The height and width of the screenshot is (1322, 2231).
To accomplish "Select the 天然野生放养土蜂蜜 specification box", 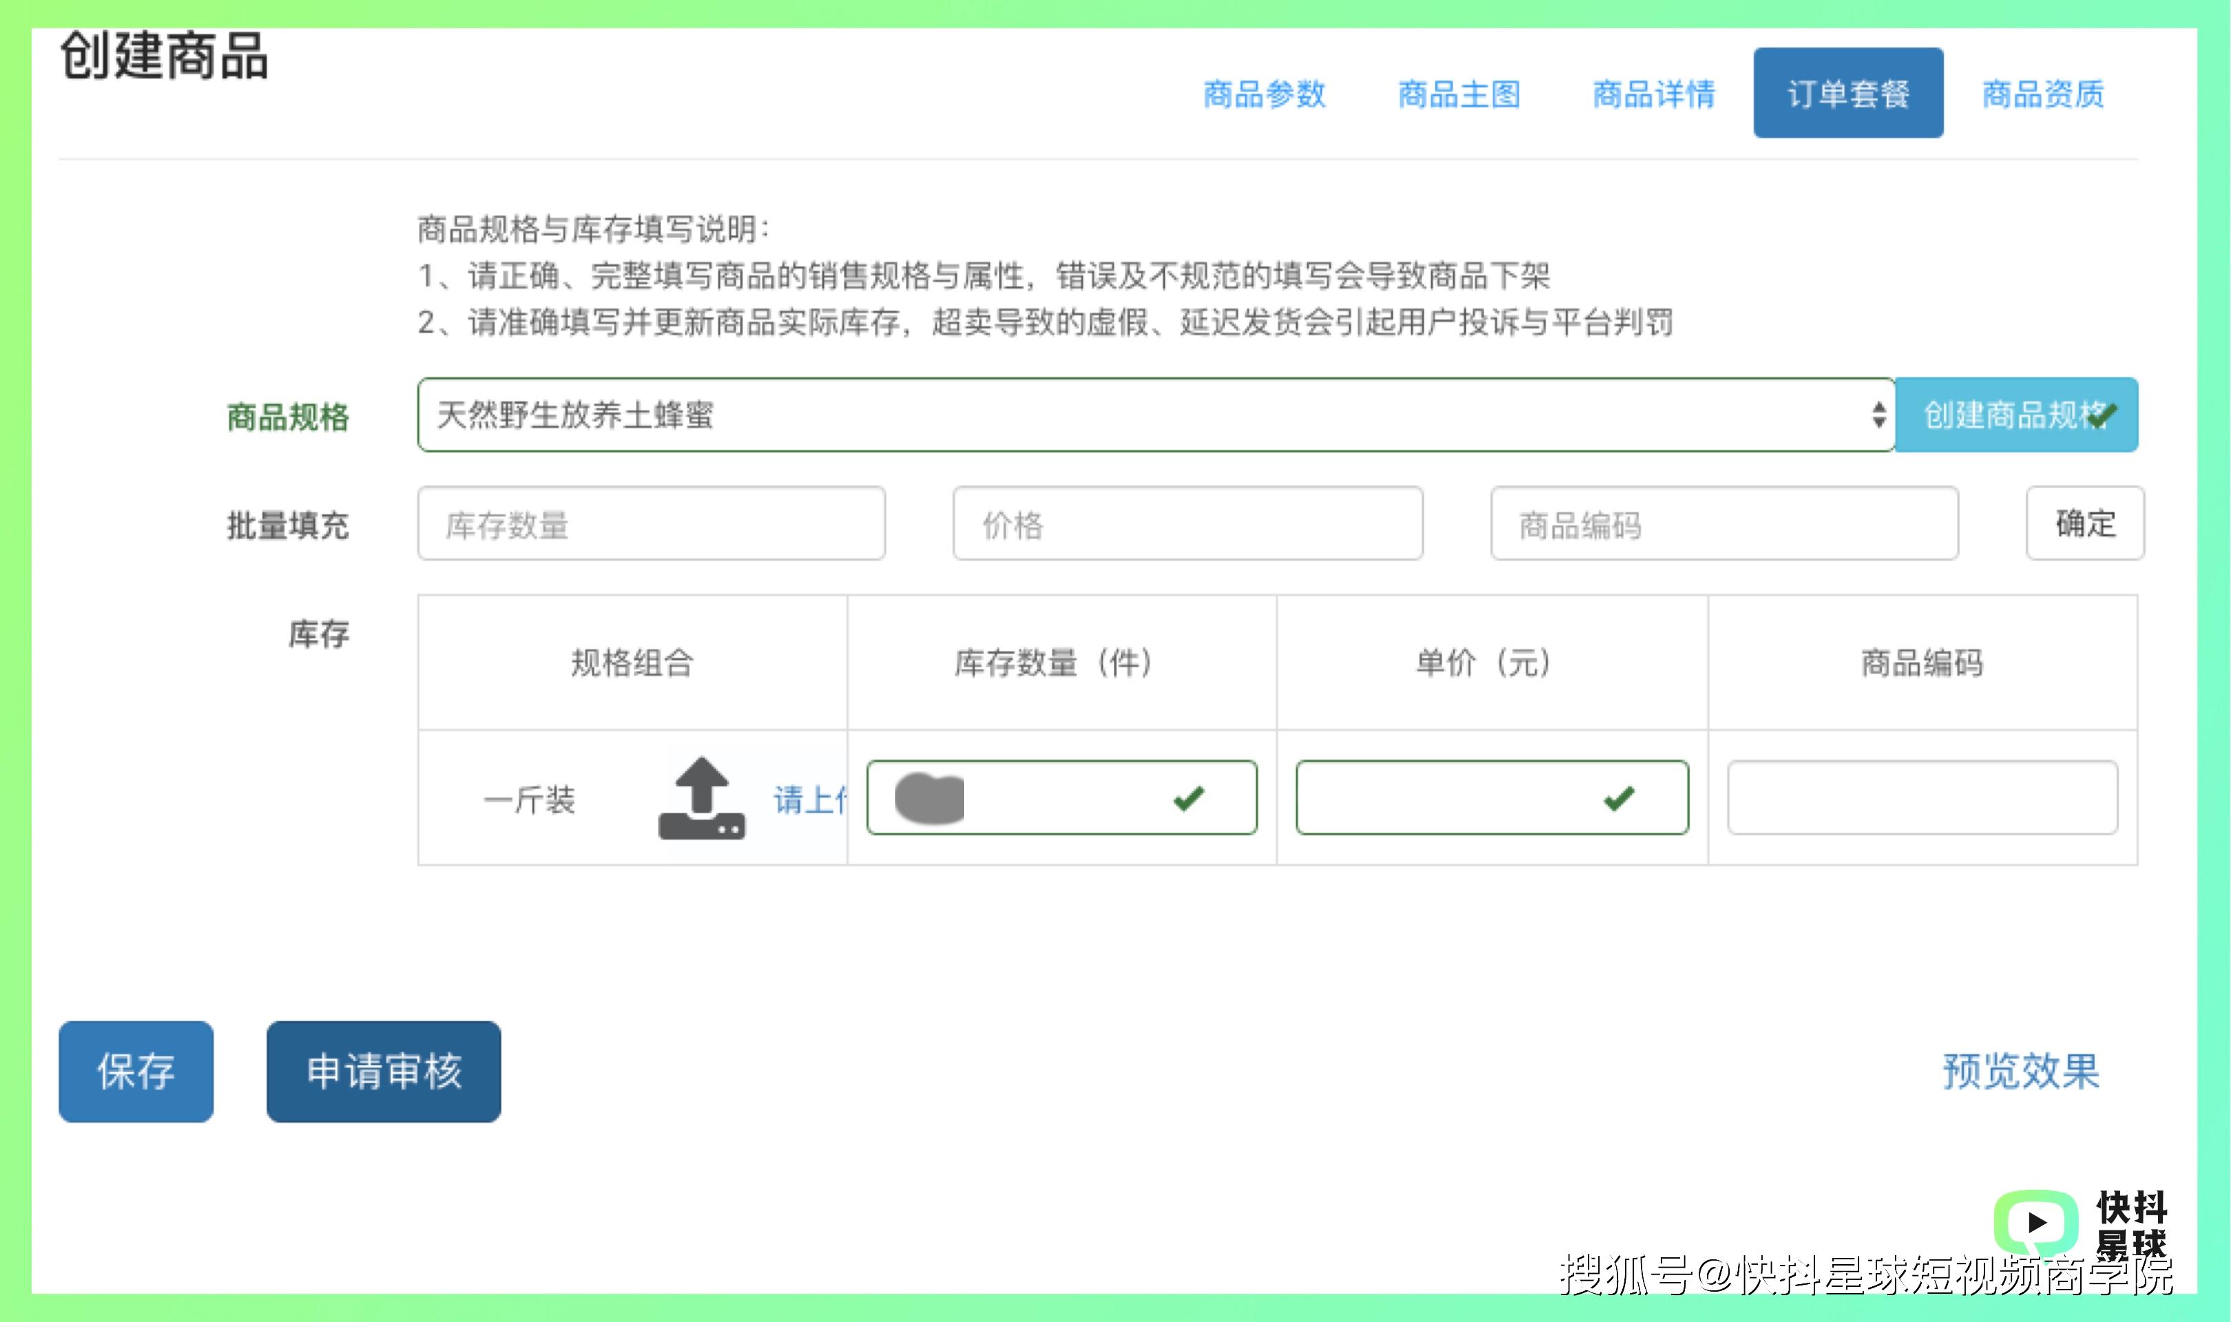I will click(1156, 415).
